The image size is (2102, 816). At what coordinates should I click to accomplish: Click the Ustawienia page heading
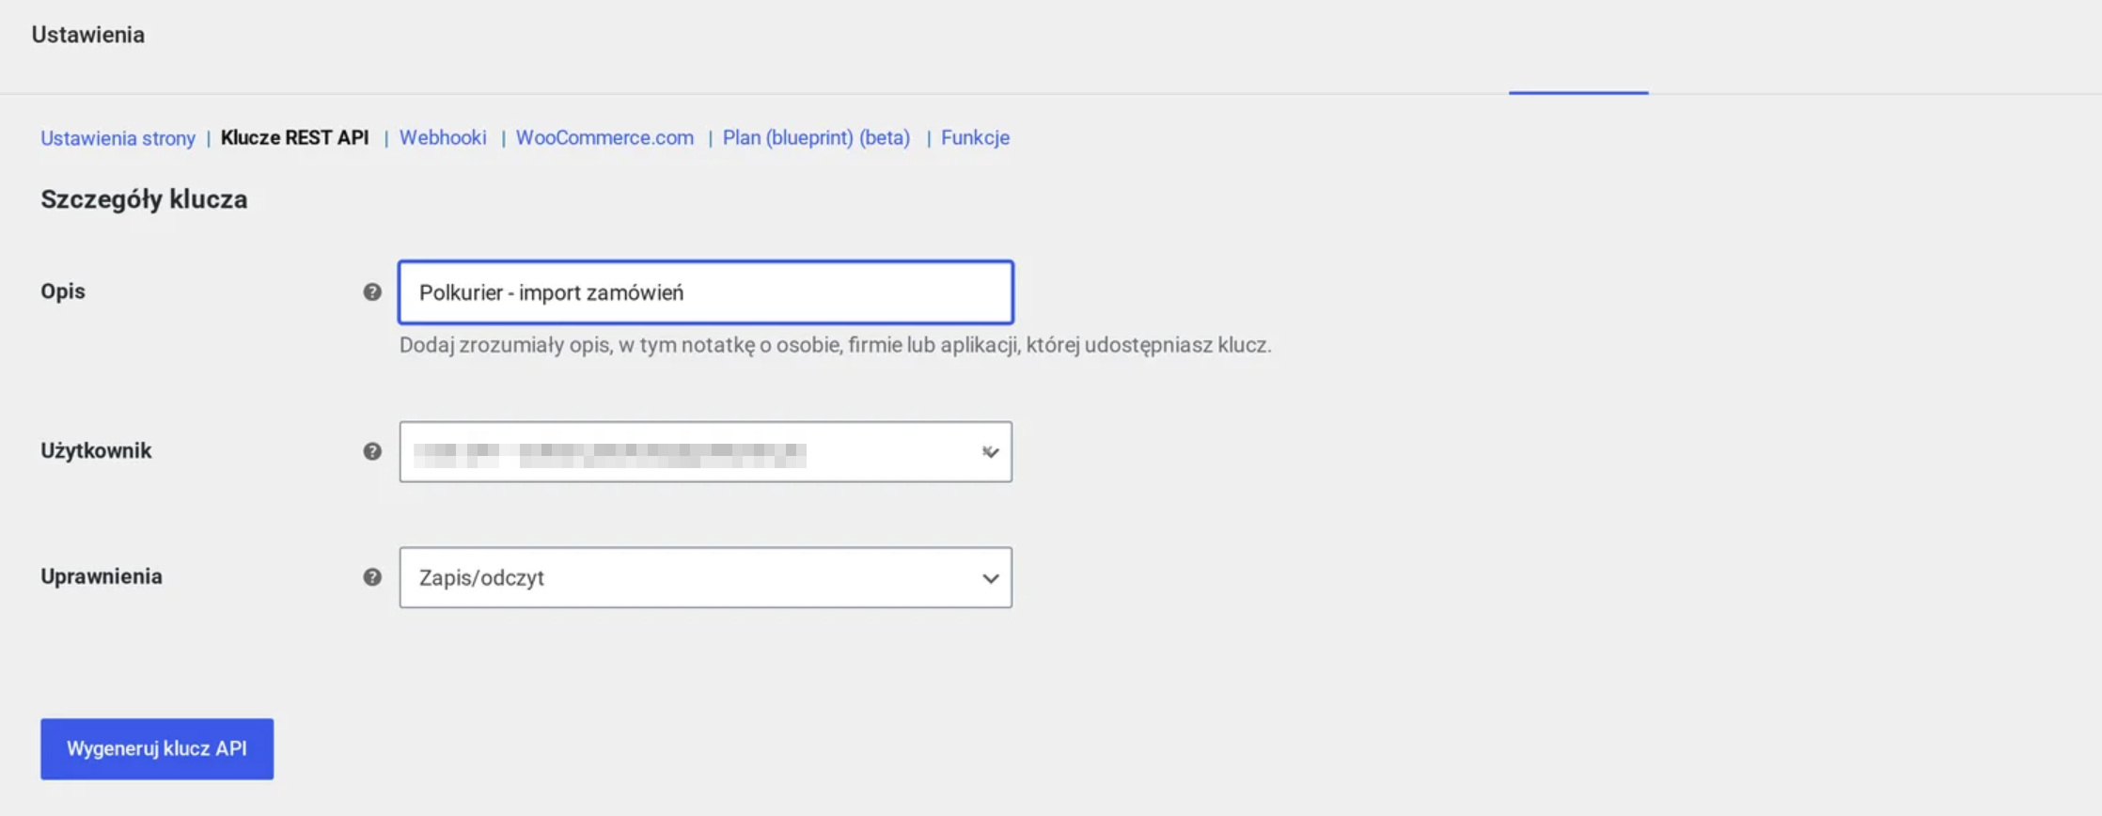tap(88, 35)
